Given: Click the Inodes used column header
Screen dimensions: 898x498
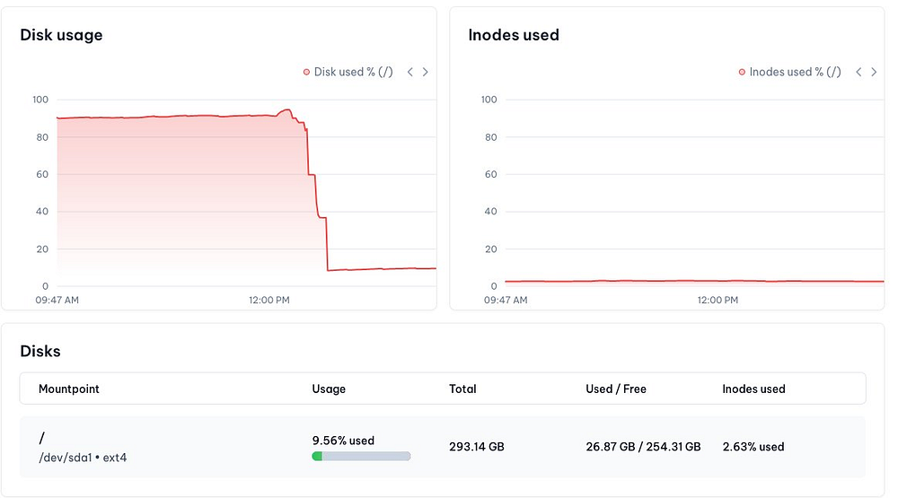Looking at the screenshot, I should [x=753, y=389].
